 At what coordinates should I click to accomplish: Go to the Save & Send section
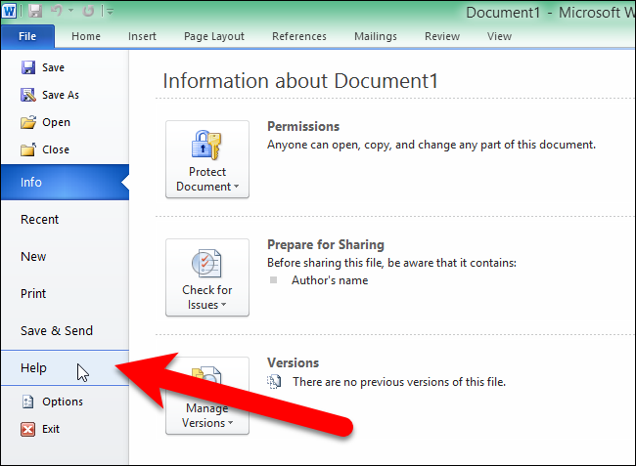click(x=57, y=330)
